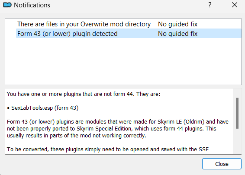The image size is (245, 175).
Task: Close the Notifications dialog with X
Action: (235, 5)
